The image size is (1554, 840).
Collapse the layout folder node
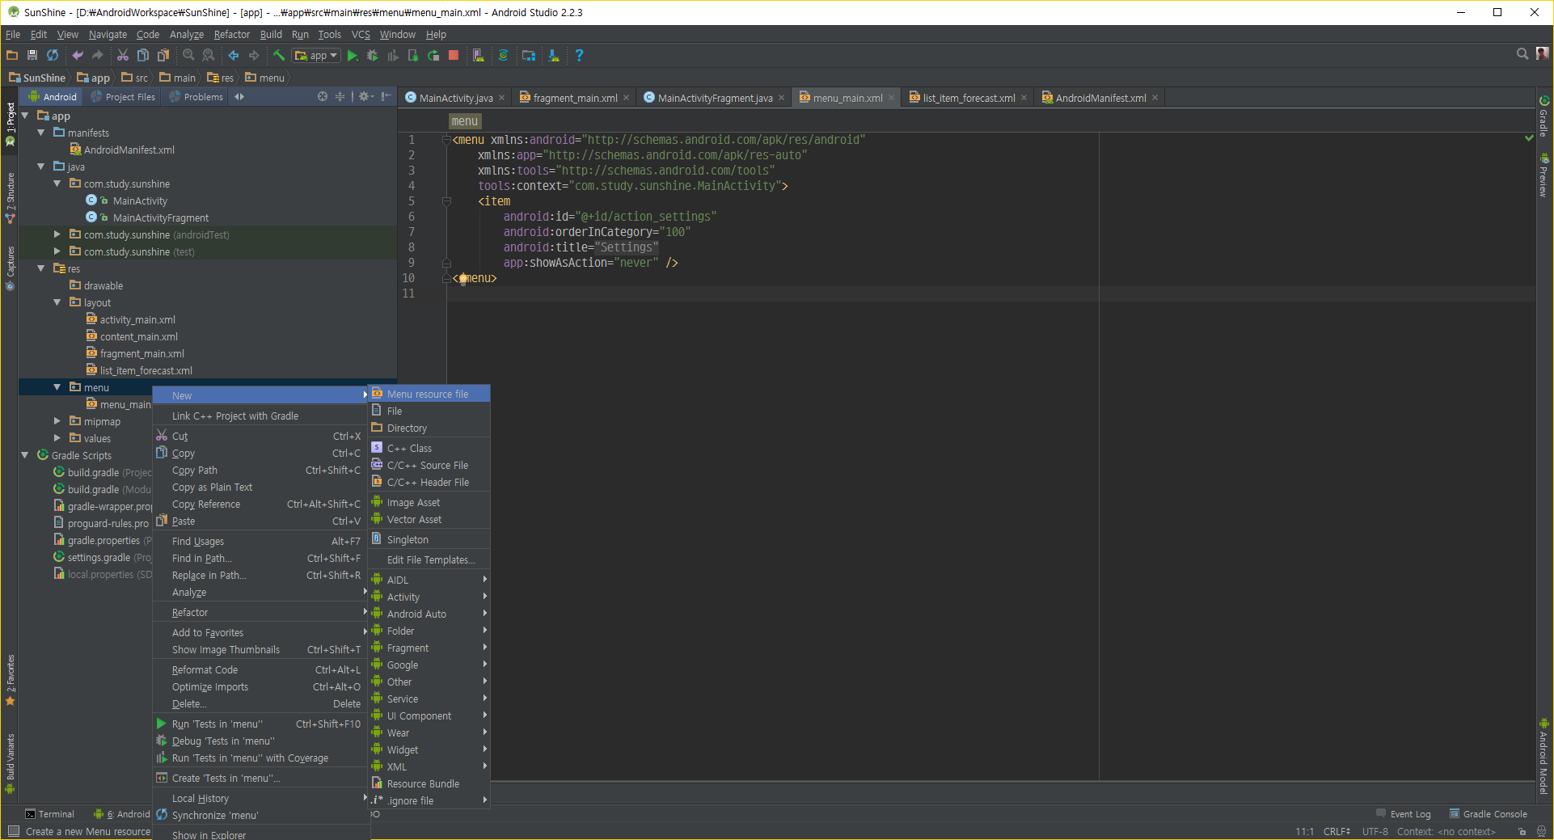click(57, 302)
